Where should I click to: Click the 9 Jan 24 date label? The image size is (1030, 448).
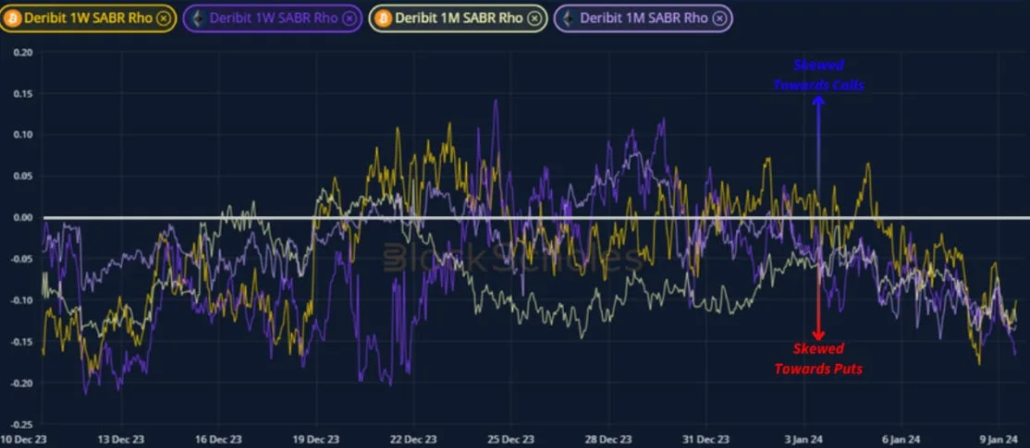tap(999, 439)
